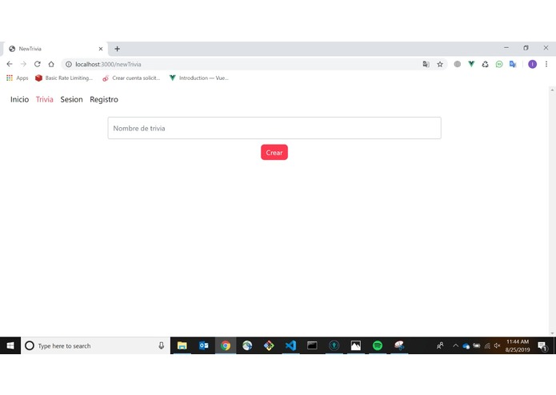Open the Google Translate extension icon
The image size is (556, 395).
[x=513, y=64]
